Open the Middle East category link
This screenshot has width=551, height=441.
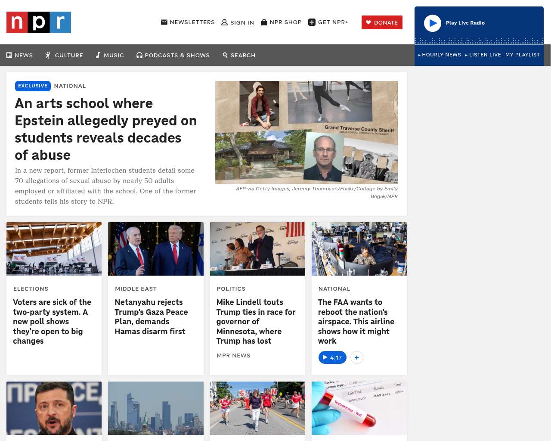[136, 289]
